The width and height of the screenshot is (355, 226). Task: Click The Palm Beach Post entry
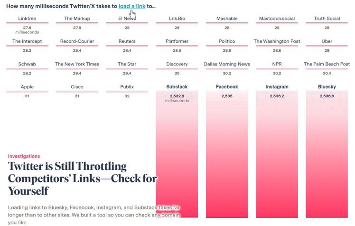pos(327,64)
